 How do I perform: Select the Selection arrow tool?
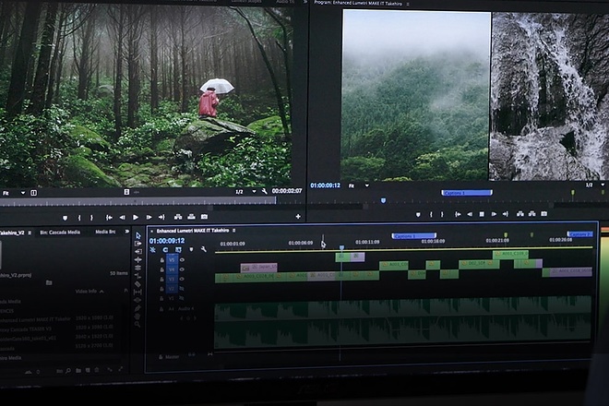point(138,236)
